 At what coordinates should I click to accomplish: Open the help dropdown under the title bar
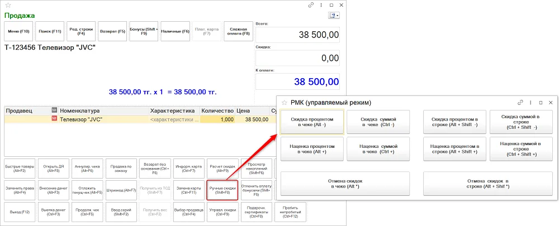(334, 15)
